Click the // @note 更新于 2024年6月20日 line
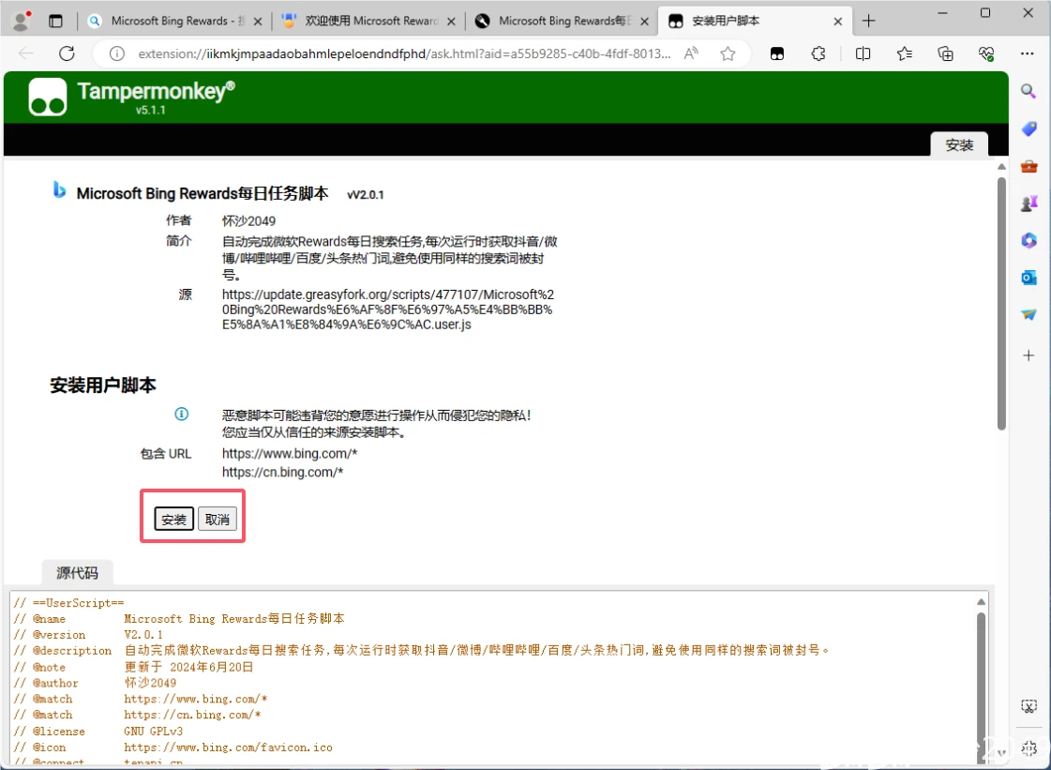The image size is (1051, 770). point(133,667)
